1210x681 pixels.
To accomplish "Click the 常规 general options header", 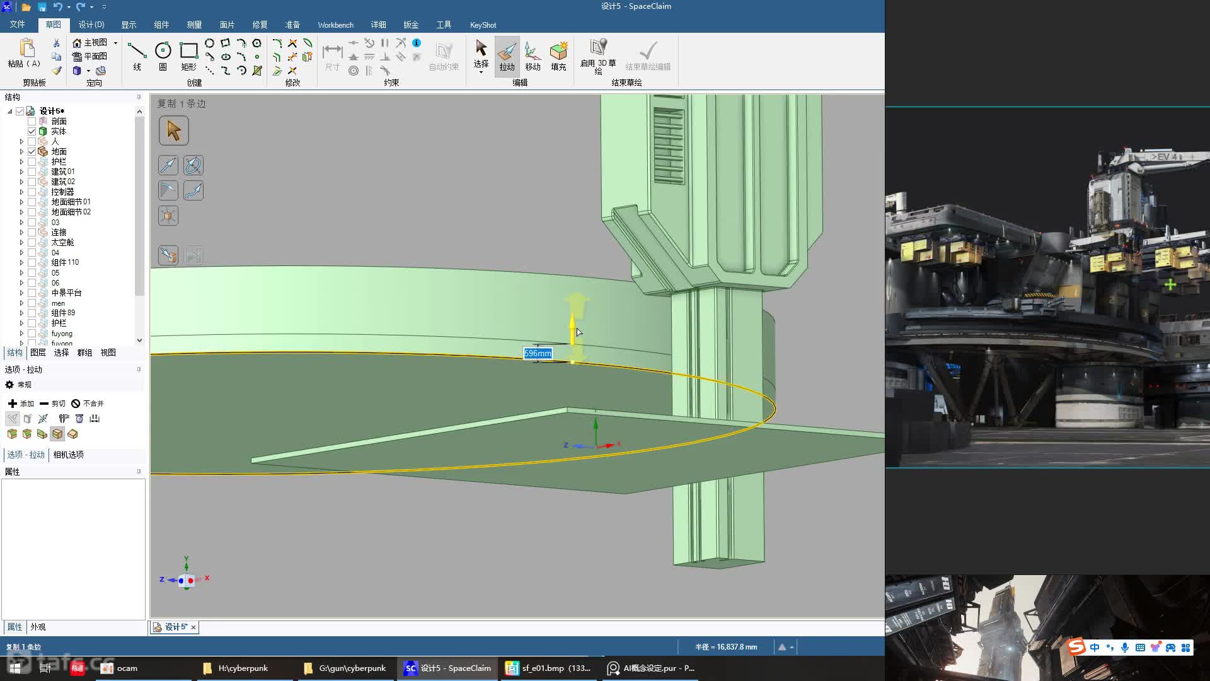I will click(18, 385).
